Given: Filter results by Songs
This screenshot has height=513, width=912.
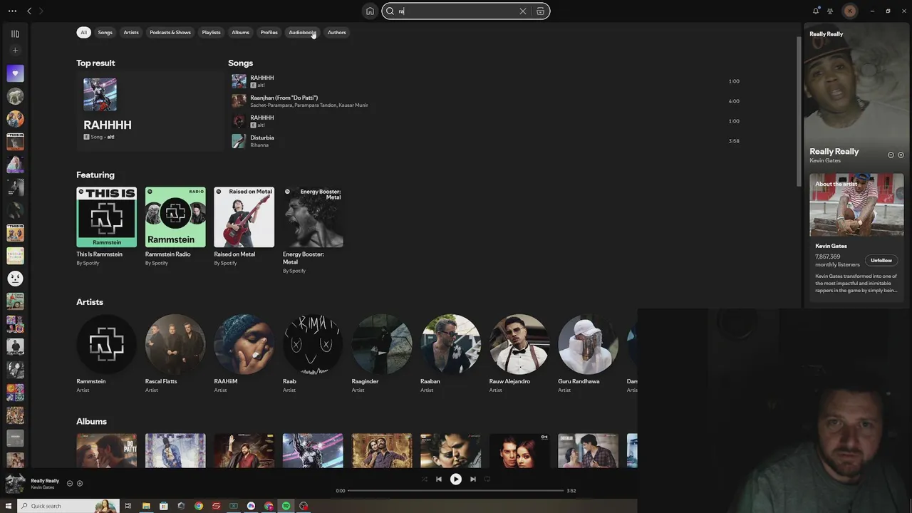Looking at the screenshot, I should click(x=105, y=32).
